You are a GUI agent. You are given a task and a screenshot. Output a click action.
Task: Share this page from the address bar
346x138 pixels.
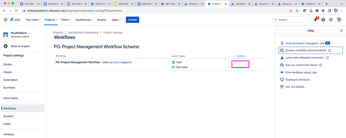pyautogui.click(x=291, y=11)
